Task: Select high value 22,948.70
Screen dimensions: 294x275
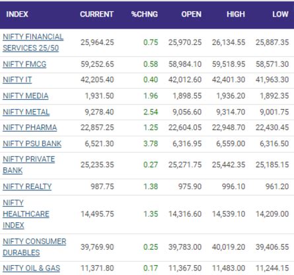Action: click(229, 128)
